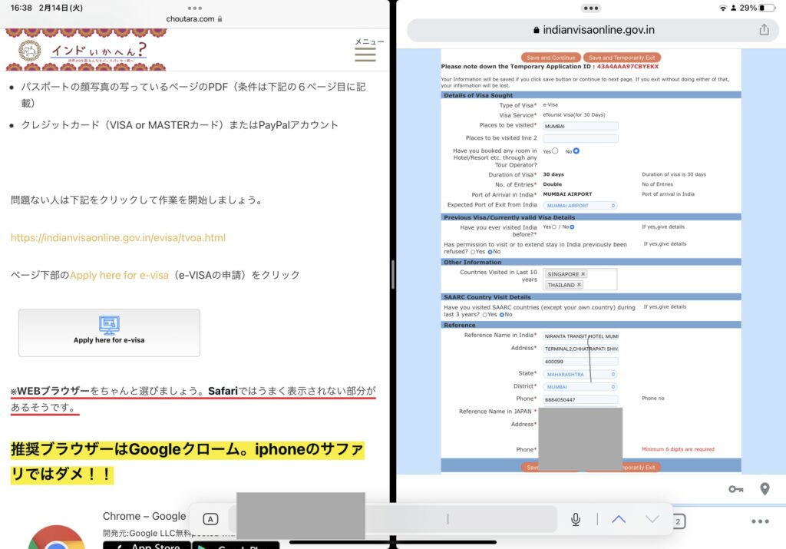Open the tab switcher showing 2 tabs

679,521
